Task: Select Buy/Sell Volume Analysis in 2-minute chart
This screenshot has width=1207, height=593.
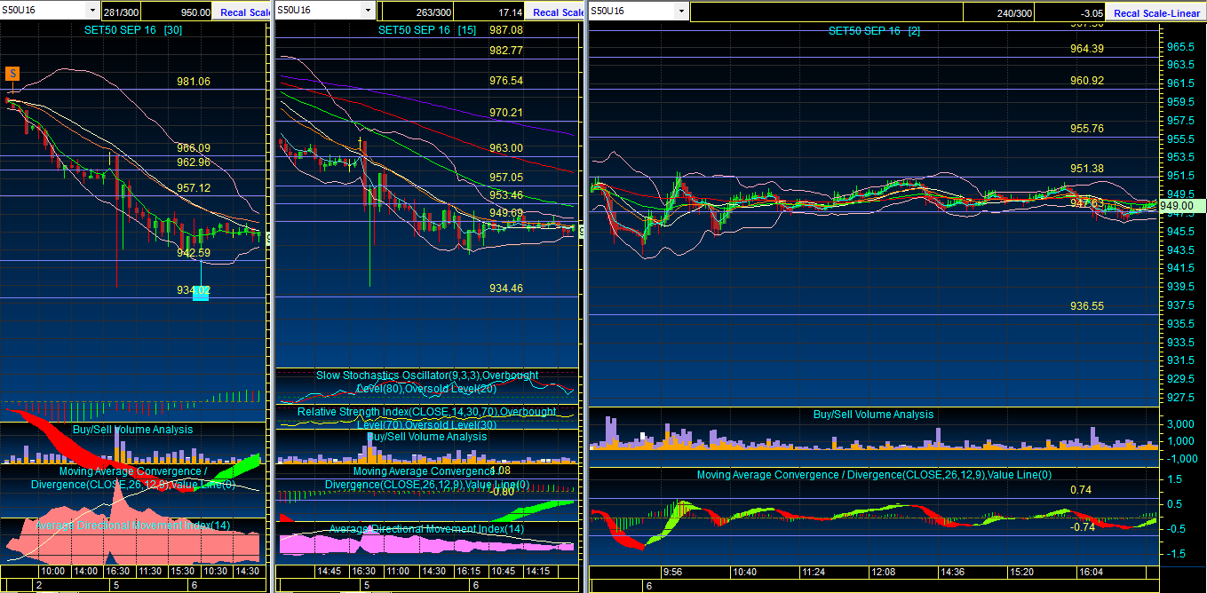Action: [x=874, y=415]
